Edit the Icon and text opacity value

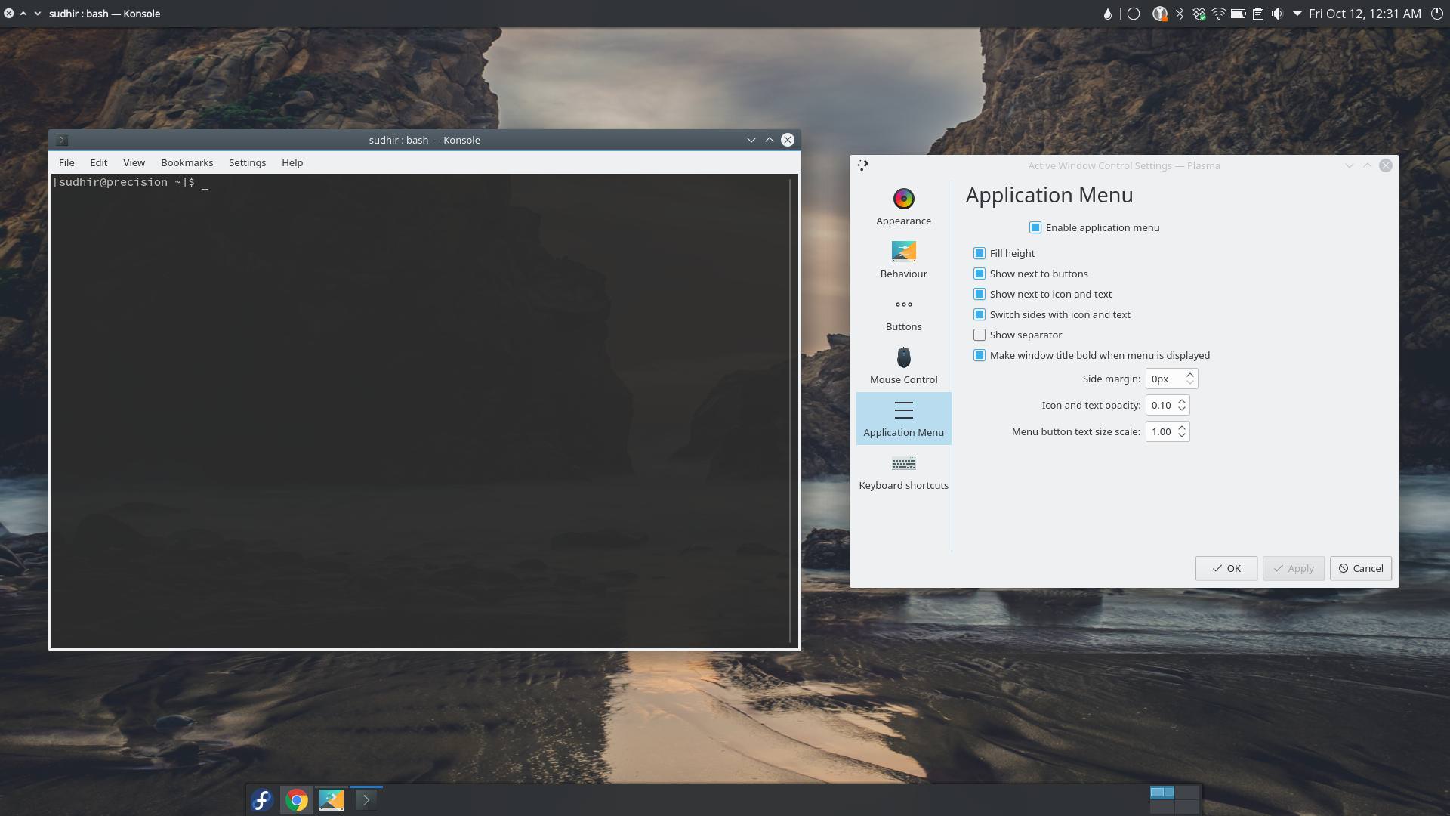1163,405
